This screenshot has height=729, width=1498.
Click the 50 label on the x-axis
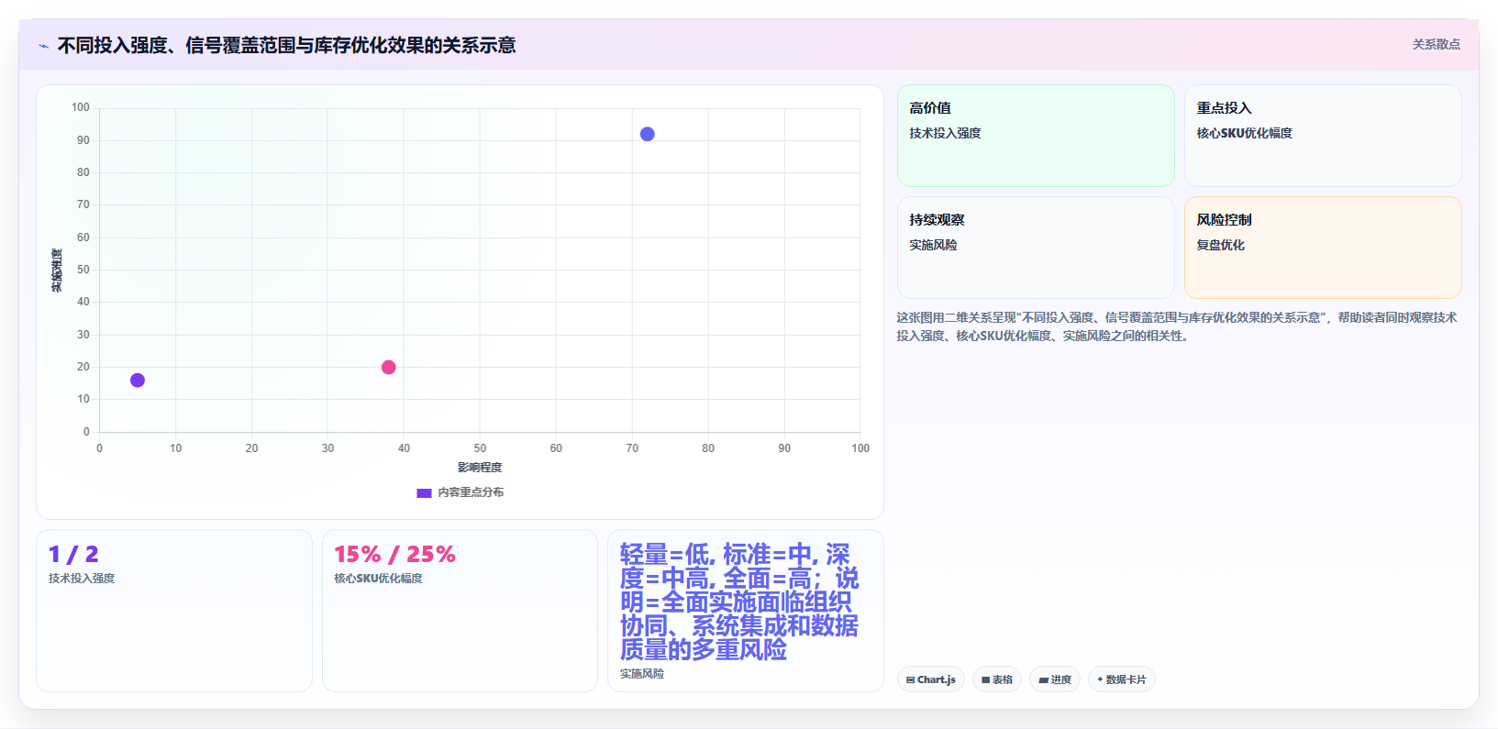[480, 448]
